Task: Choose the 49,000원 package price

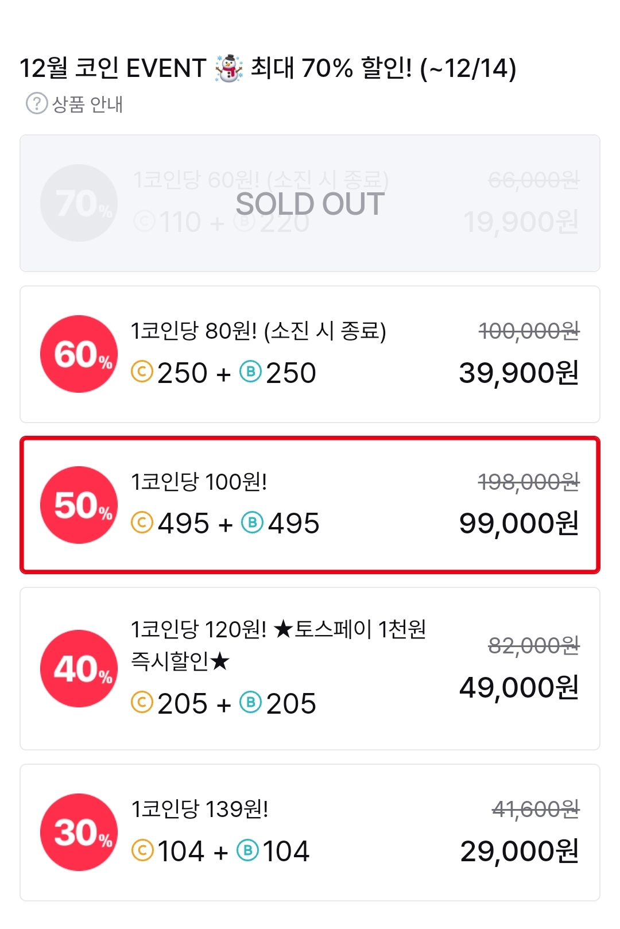Action: (x=519, y=687)
